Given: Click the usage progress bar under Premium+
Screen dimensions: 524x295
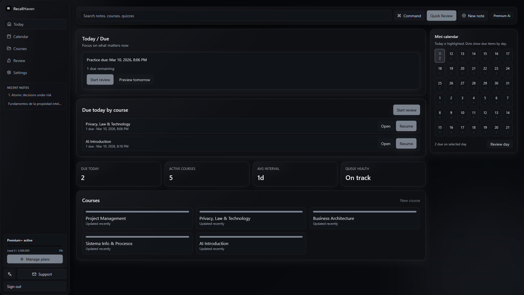Looking at the screenshot, I should point(35,245).
